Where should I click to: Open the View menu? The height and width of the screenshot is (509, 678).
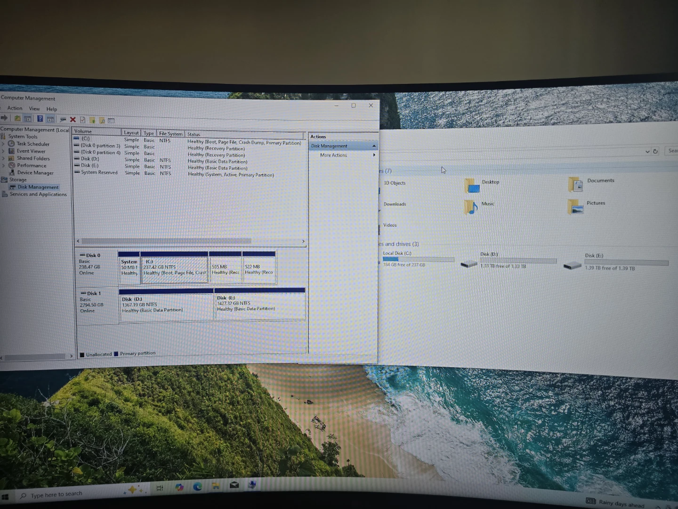(x=34, y=108)
